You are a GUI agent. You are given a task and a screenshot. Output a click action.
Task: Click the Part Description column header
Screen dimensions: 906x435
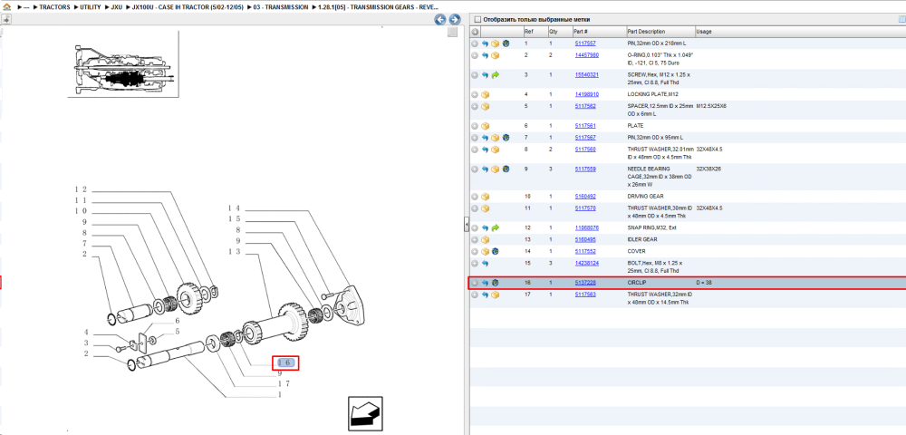coord(660,31)
